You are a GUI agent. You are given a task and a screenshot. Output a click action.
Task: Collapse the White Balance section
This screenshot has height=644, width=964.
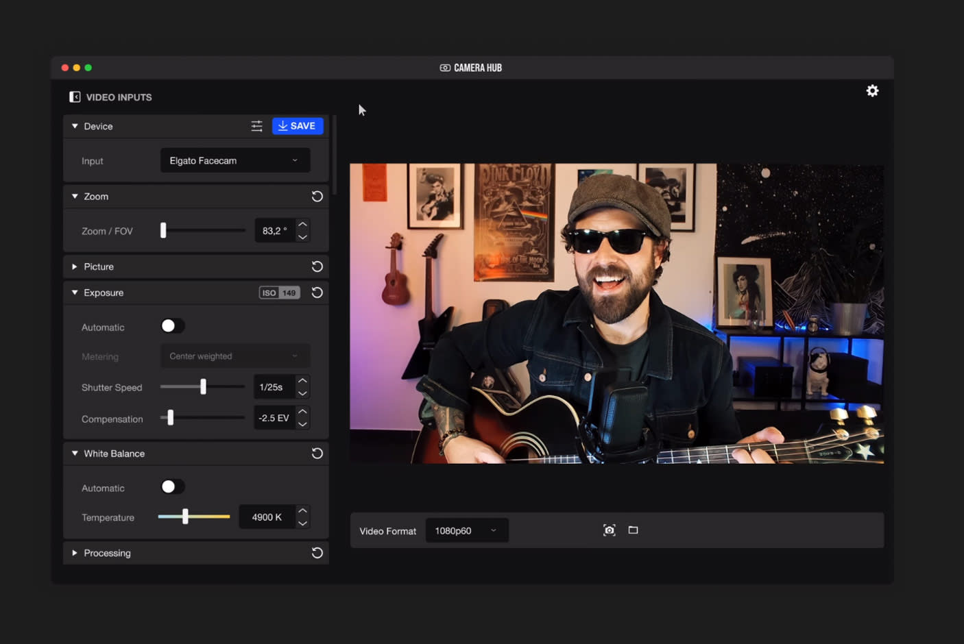75,454
